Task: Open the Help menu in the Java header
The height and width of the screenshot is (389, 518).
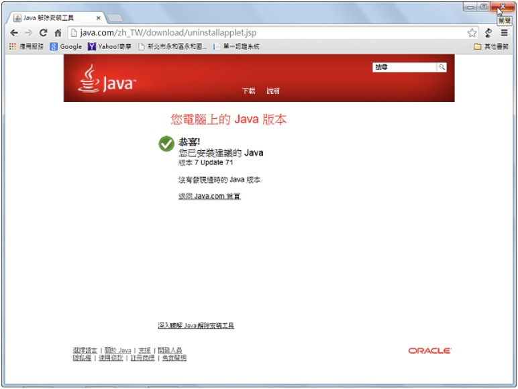Action: [x=273, y=91]
